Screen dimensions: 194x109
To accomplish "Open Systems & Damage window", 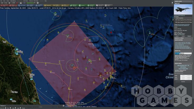I will [91, 6].
